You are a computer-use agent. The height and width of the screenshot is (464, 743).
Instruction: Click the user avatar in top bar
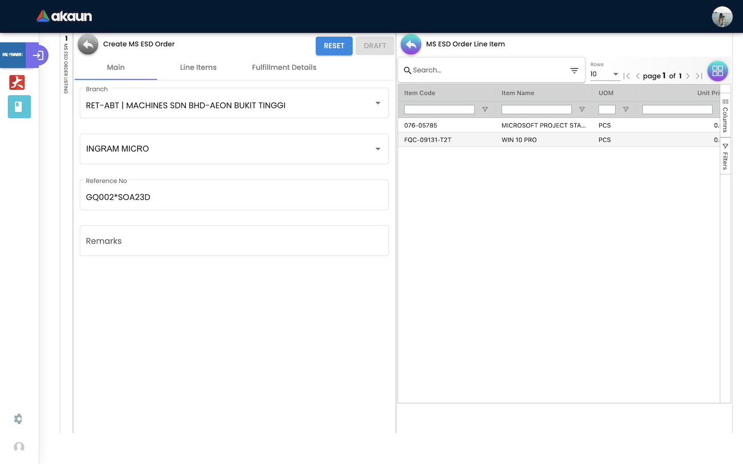point(722,17)
